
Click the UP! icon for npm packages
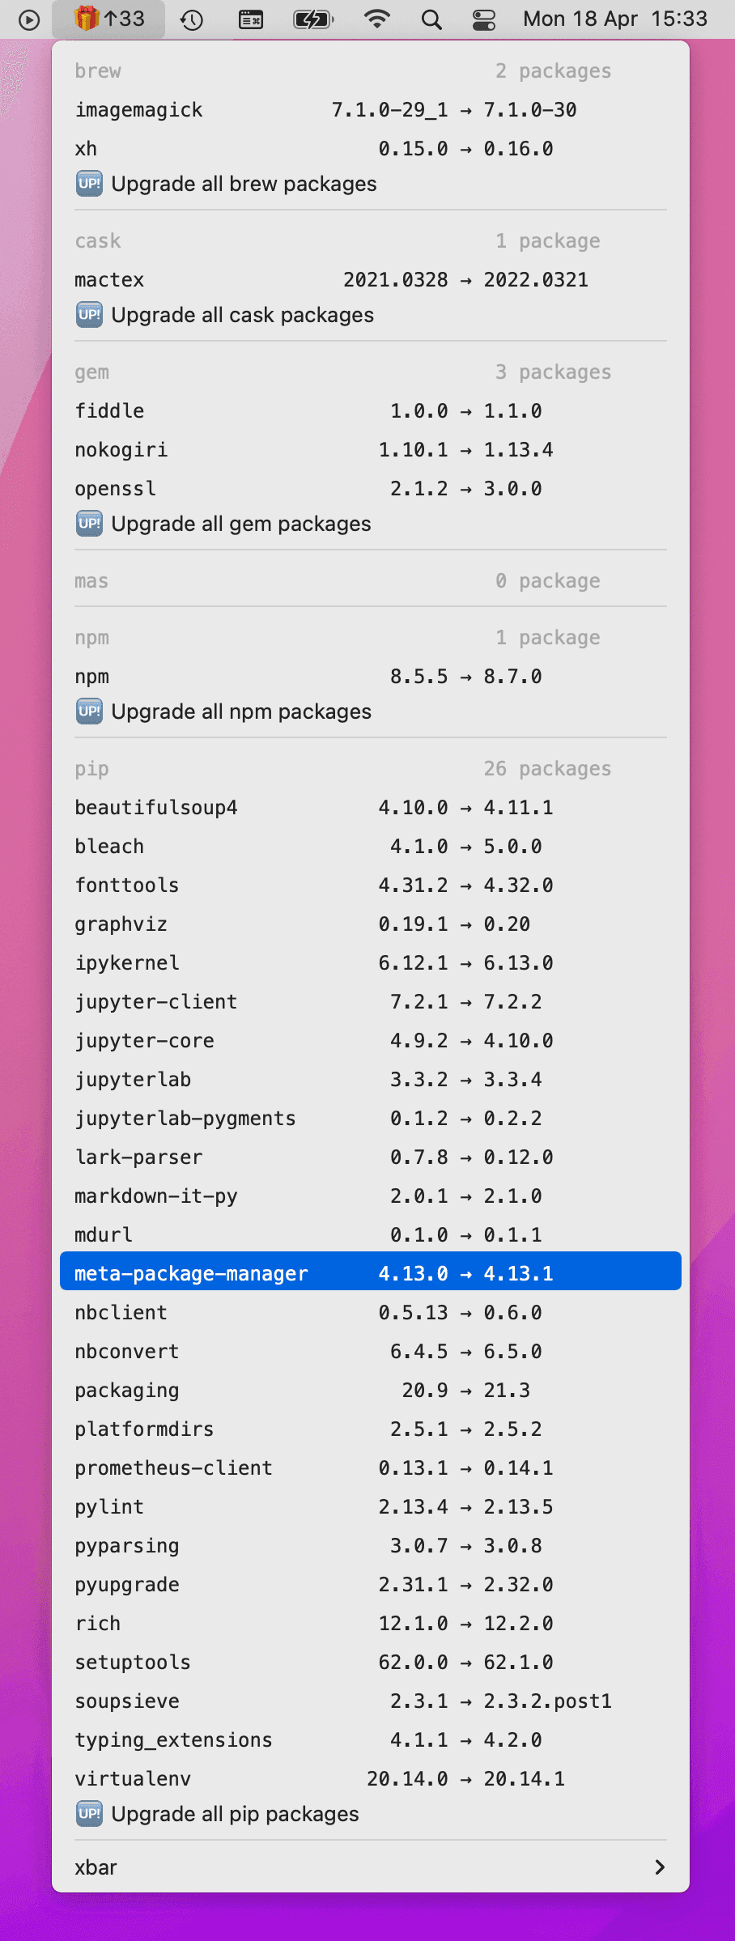(89, 711)
